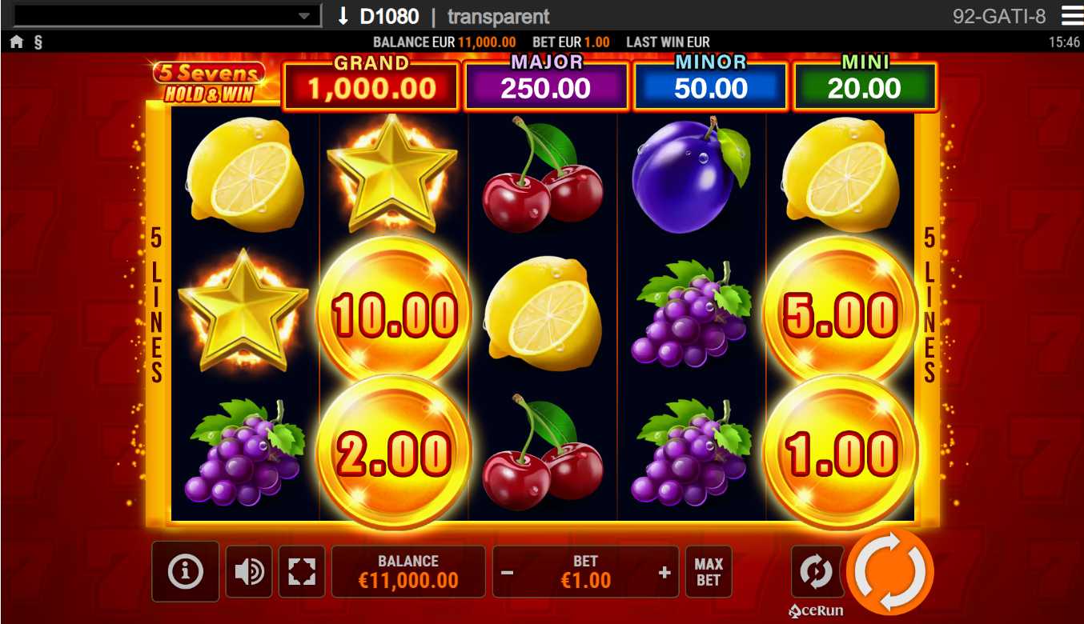The height and width of the screenshot is (624, 1084).
Task: Open the paragraph rules icon
Action: click(x=38, y=42)
